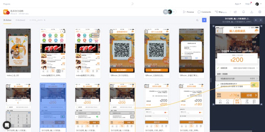Screen dimensions: 265x132
Task: Click the Comments bubble icon
Action: point(199,12)
